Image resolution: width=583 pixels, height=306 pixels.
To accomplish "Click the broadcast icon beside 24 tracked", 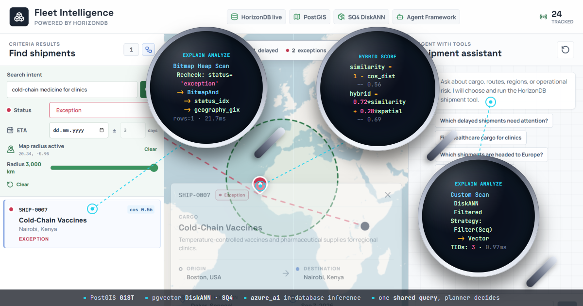I will coord(543,17).
